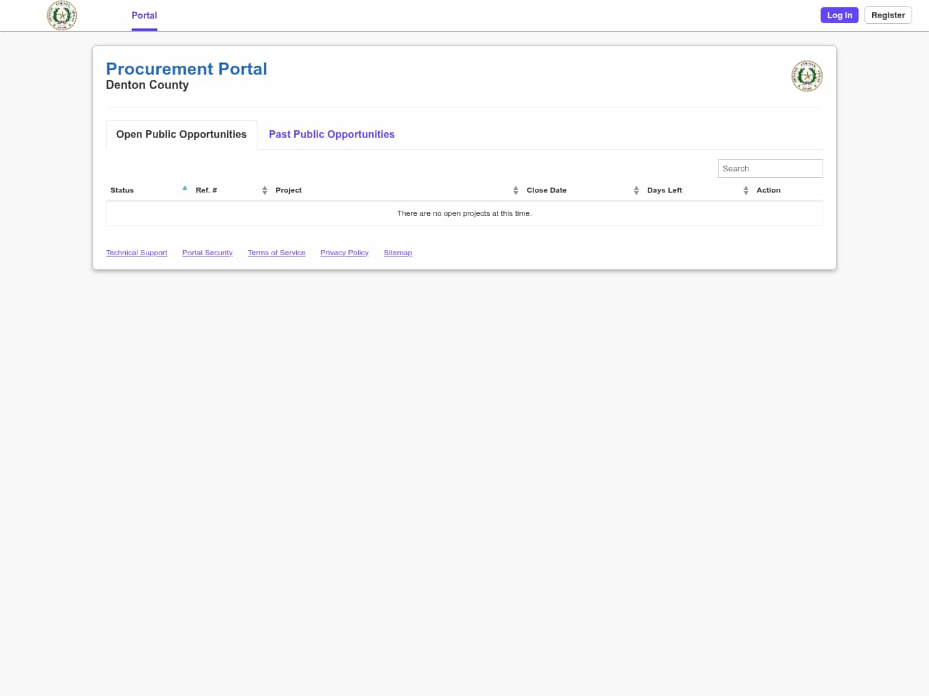Click 'There are no open projects' message
Viewport: 929px width, 696px height.
coord(464,213)
